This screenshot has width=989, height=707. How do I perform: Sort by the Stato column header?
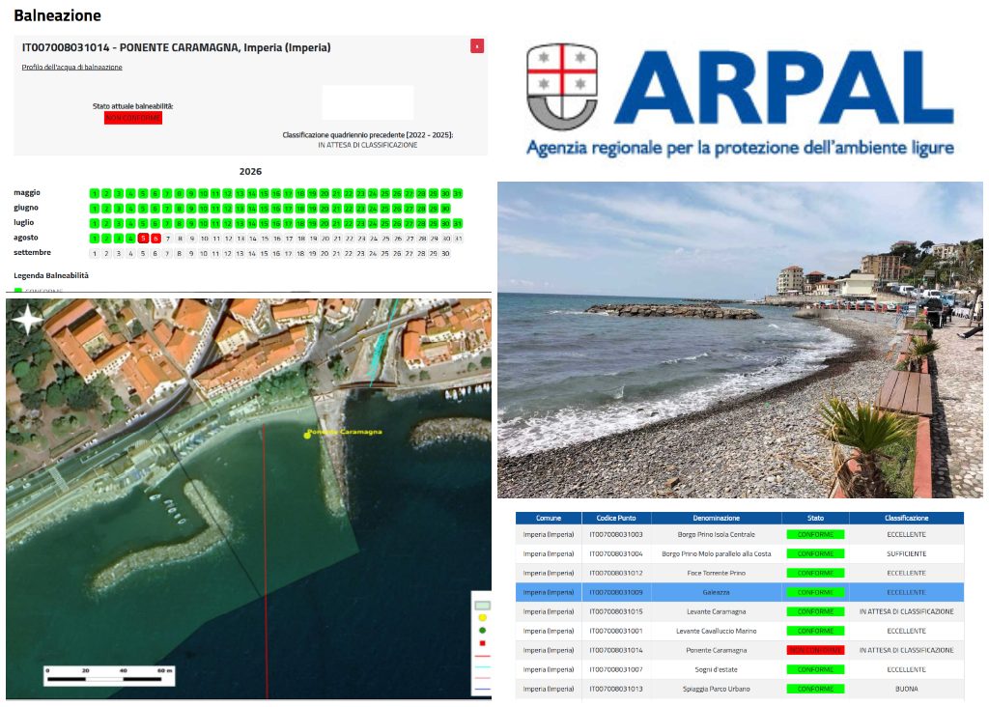click(815, 518)
